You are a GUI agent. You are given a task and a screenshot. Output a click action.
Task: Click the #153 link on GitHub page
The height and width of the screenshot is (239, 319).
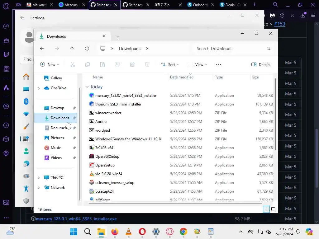(279, 24)
